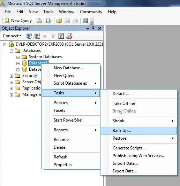Click the Activity Monitor toolbar icon

(x=85, y=21)
